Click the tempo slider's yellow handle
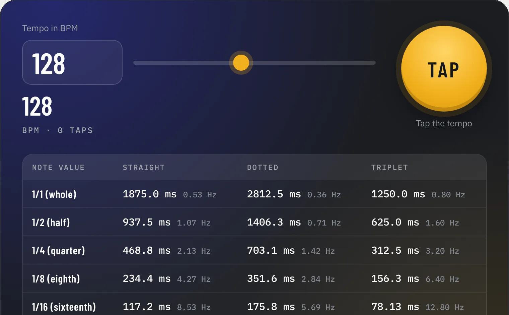509x315 pixels. 241,63
